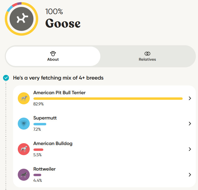Switch to the About tab

tap(53, 56)
